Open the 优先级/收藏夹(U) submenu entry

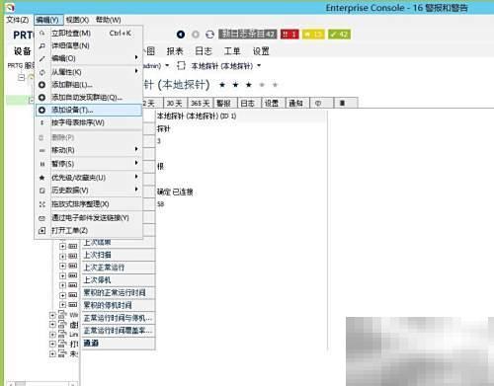89,178
